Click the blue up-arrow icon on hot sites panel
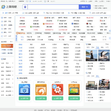 (110, 31)
